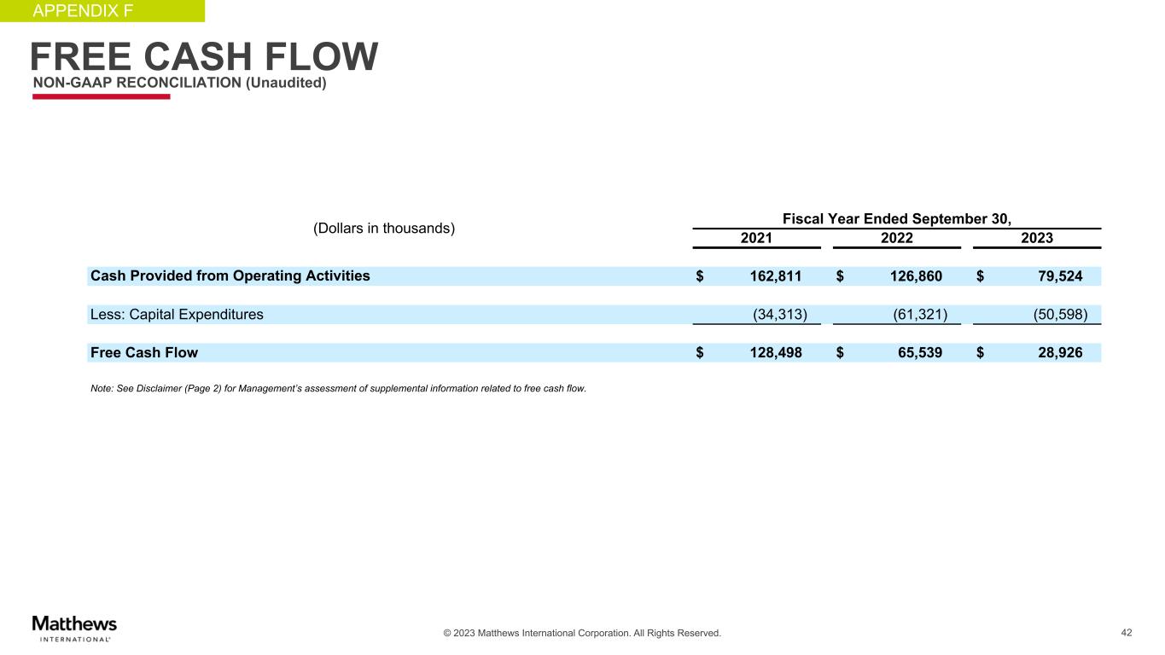Select the 2023 column header
This screenshot has width=1165, height=655.
(x=1036, y=238)
